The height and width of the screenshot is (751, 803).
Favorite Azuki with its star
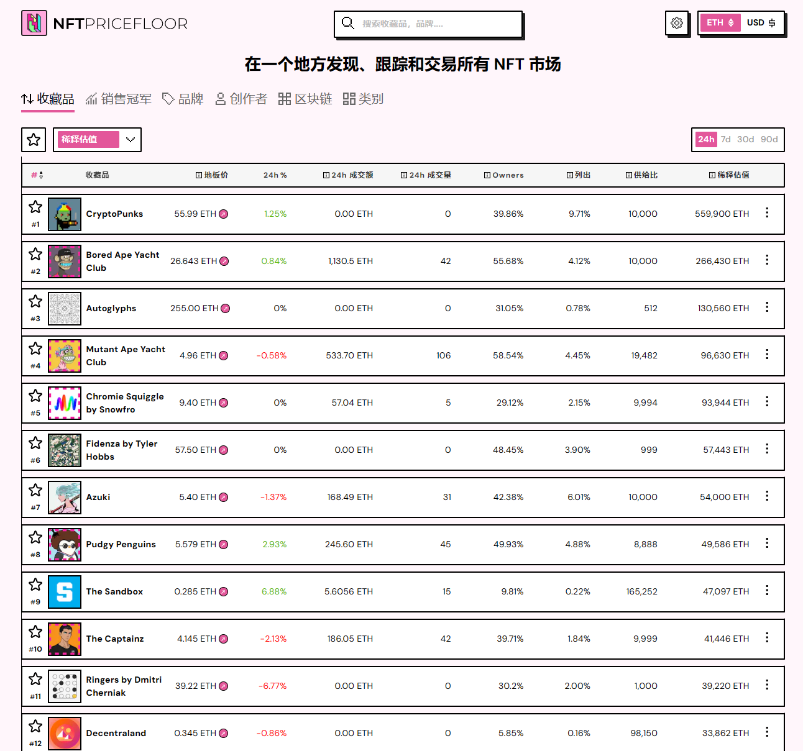tap(35, 490)
